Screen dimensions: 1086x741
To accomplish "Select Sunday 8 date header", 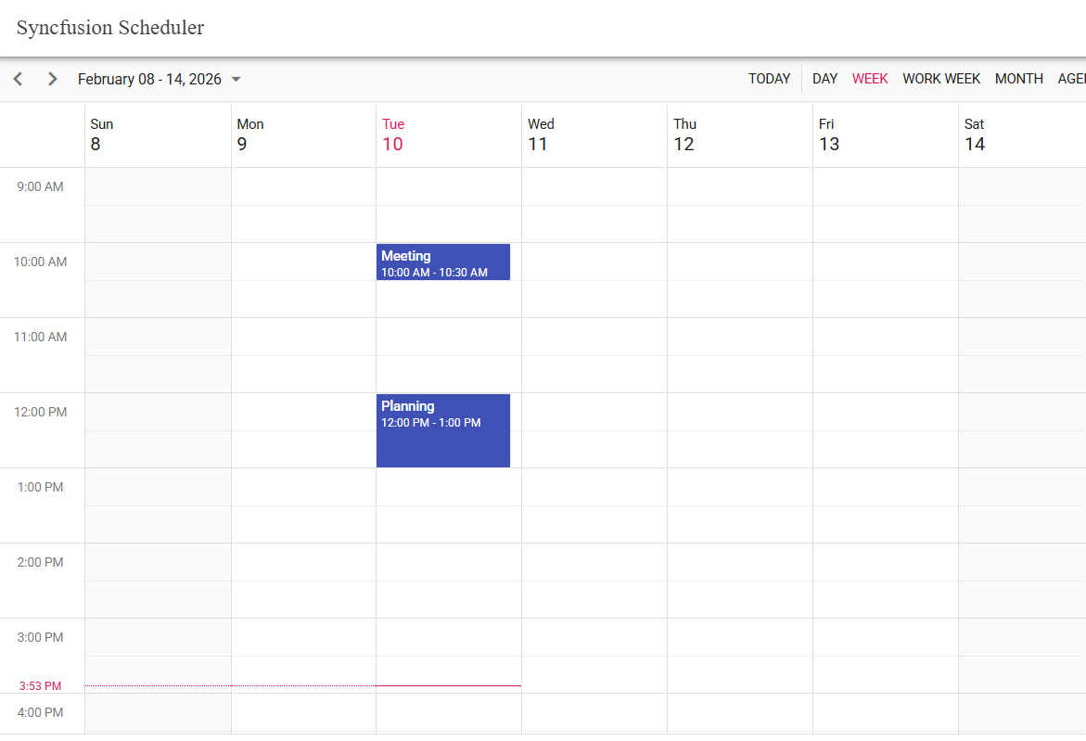I will pos(96,144).
